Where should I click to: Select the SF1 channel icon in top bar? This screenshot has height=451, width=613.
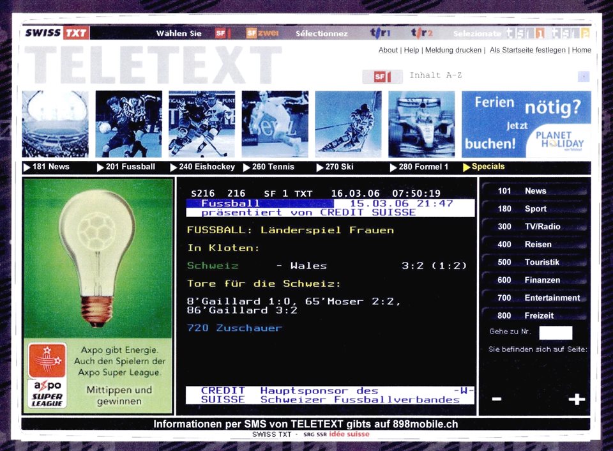pyautogui.click(x=222, y=33)
